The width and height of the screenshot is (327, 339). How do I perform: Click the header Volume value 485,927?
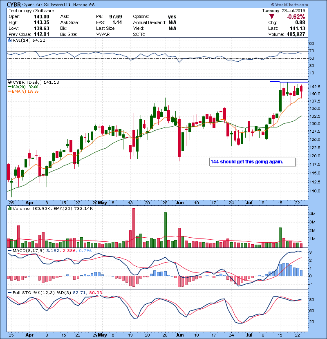point(296,34)
